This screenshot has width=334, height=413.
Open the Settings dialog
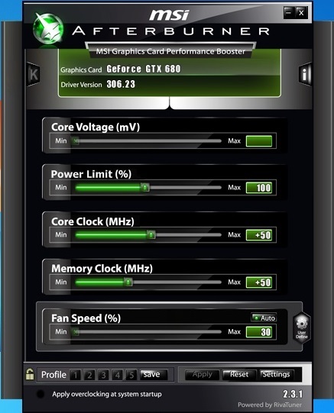tap(276, 375)
